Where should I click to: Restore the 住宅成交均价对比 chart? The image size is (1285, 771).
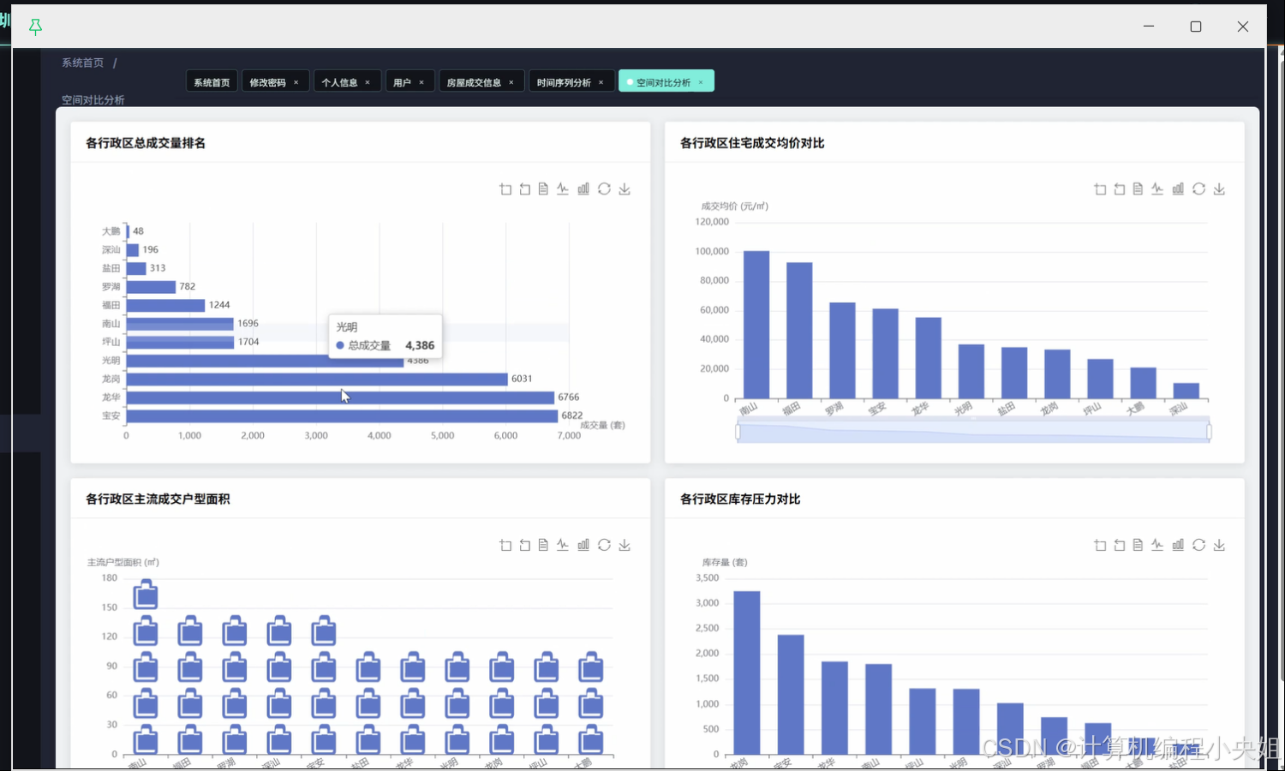[x=1198, y=188]
